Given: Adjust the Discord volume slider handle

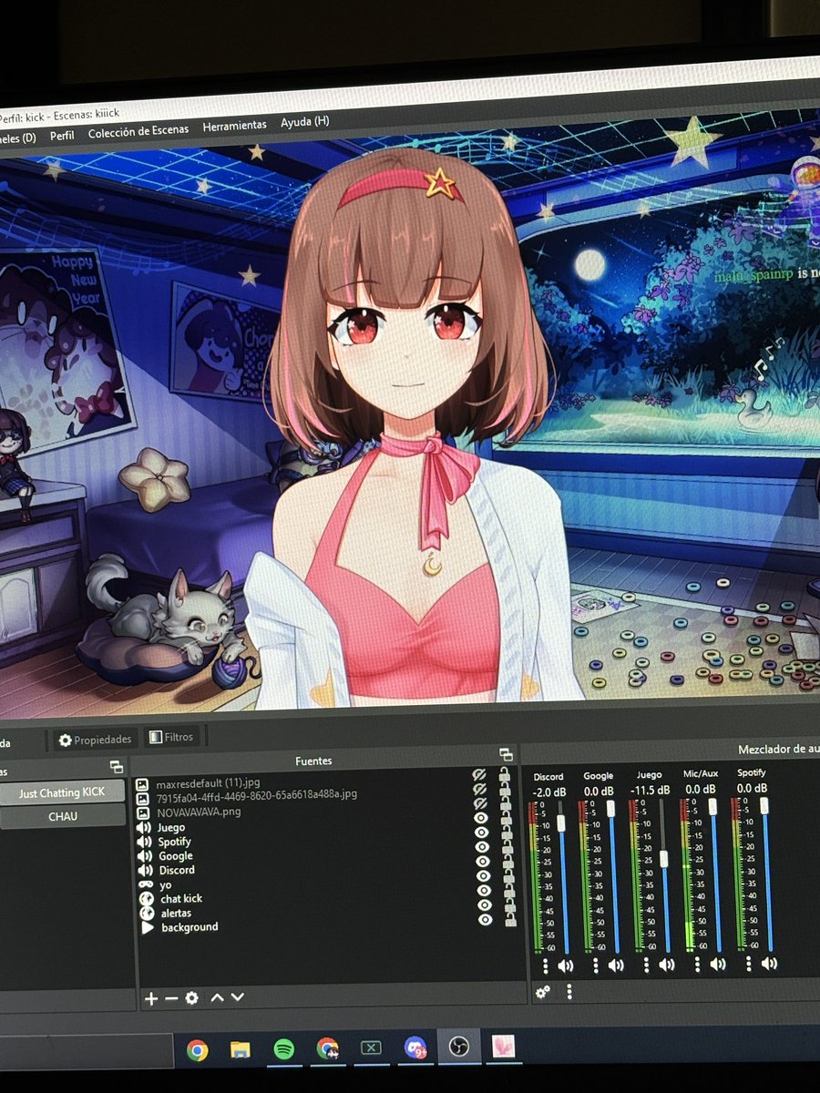Looking at the screenshot, I should pyautogui.click(x=561, y=822).
